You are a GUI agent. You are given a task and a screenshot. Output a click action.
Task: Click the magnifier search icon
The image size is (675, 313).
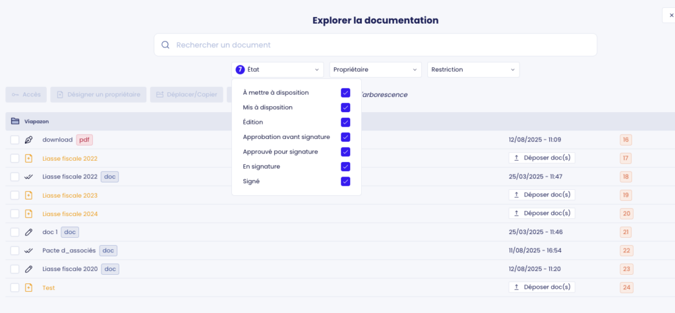(x=165, y=45)
